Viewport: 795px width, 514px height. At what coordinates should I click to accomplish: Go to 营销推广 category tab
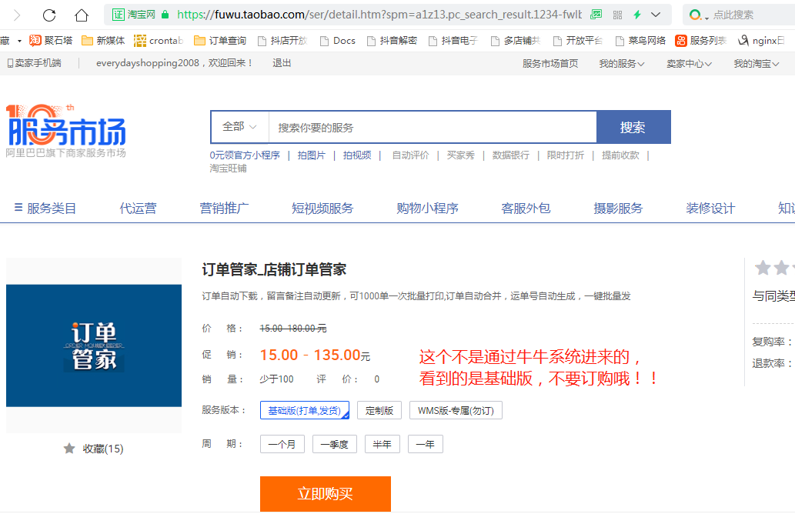[x=224, y=208]
